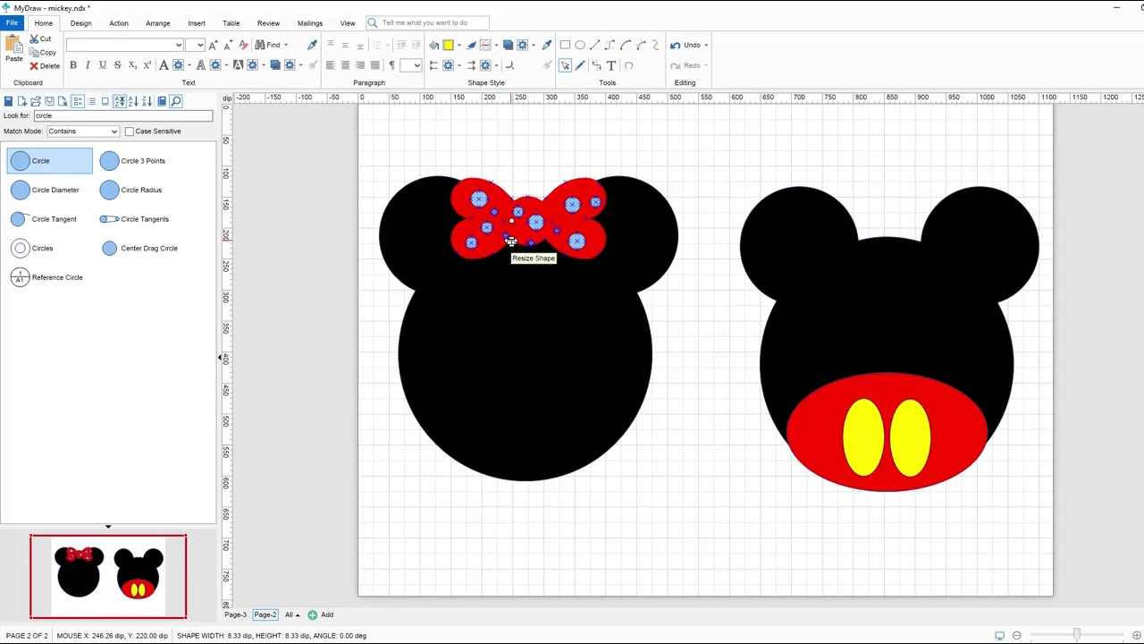Switch to Page-3 tab
This screenshot has width=1144, height=644.
pyautogui.click(x=235, y=615)
